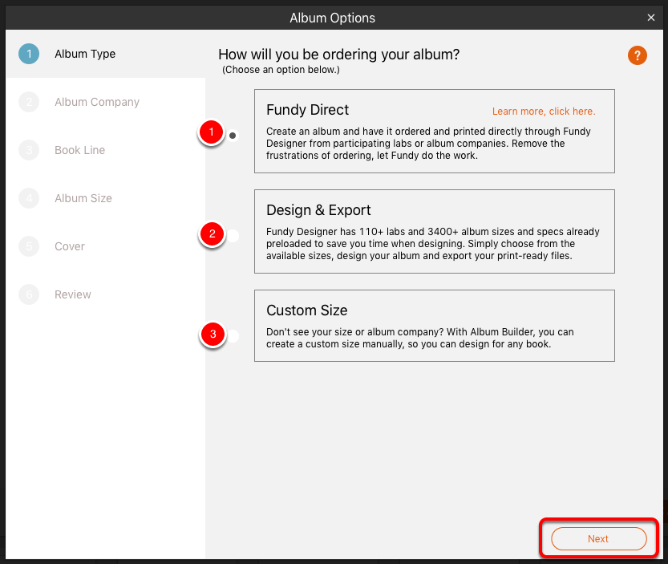Click the step 5 circle beside Cover

(29, 246)
